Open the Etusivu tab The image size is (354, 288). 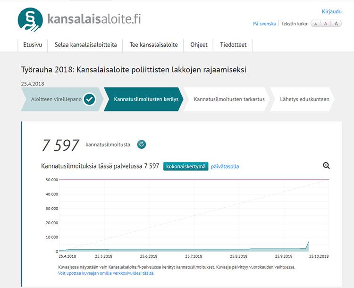pyautogui.click(x=33, y=45)
